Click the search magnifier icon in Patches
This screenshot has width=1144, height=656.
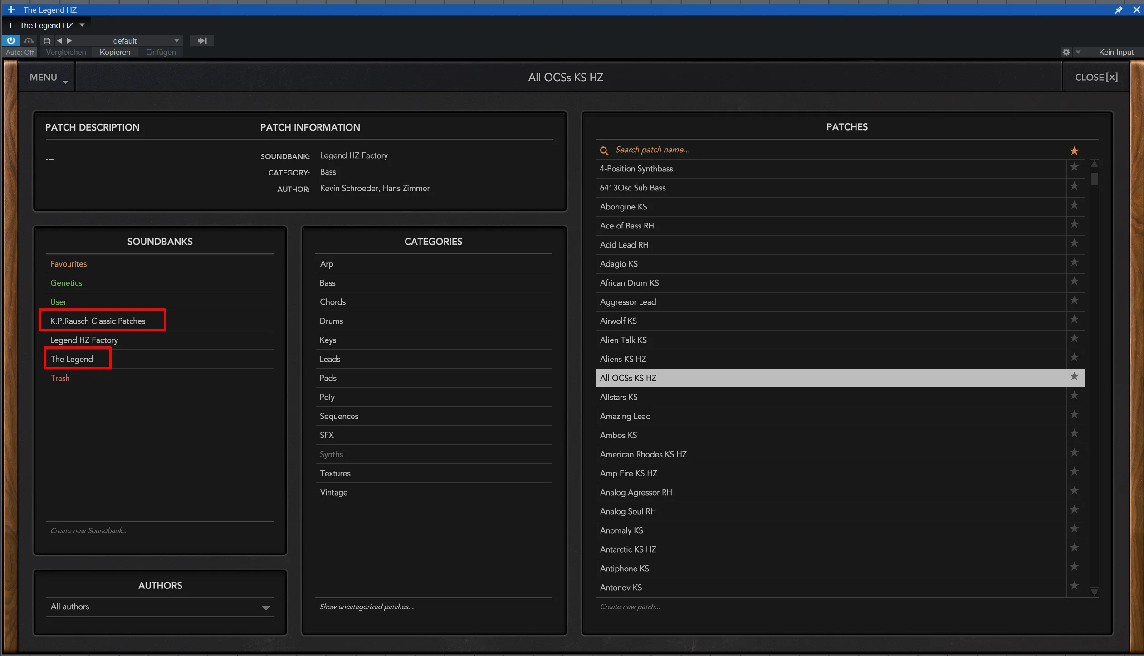[604, 151]
